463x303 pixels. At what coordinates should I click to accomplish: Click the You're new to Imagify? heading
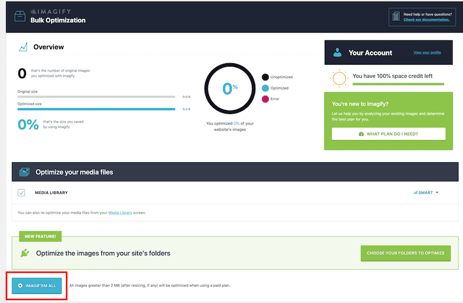(x=360, y=104)
